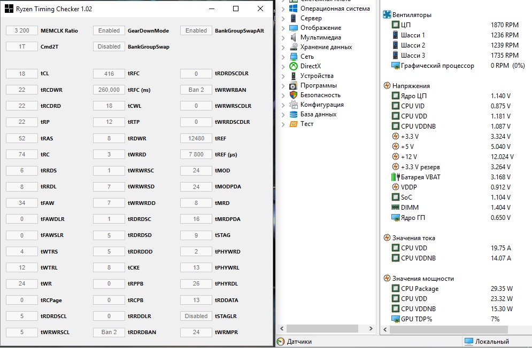
Task: Click the Устройства device icon
Action: click(294, 76)
